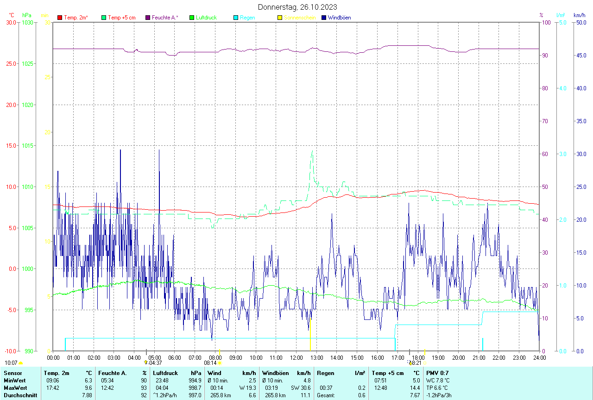The height and width of the screenshot is (400, 593).
Task: Click the '1030' pressure axis label
Action: point(27,23)
